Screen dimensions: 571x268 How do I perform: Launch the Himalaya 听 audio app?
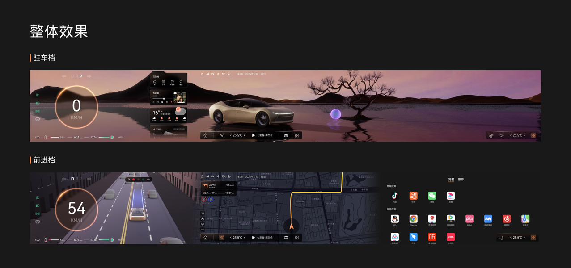pos(432,237)
